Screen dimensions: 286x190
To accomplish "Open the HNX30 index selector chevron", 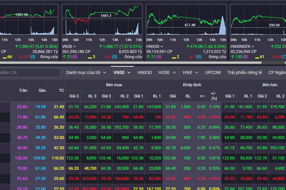I will click(162, 47).
